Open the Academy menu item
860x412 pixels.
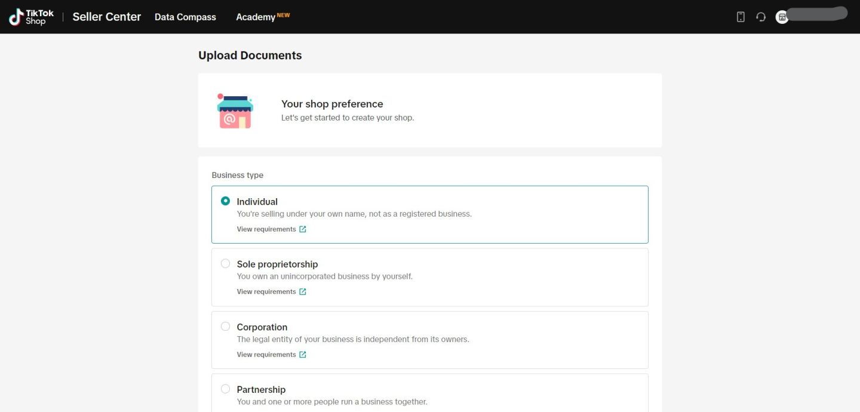(256, 17)
